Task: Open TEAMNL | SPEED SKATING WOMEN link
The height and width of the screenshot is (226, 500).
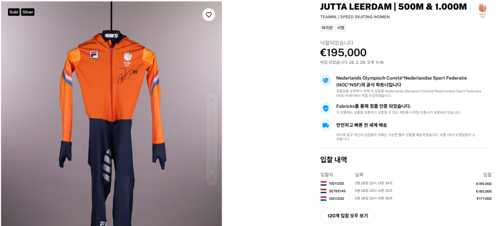Action: click(x=355, y=17)
